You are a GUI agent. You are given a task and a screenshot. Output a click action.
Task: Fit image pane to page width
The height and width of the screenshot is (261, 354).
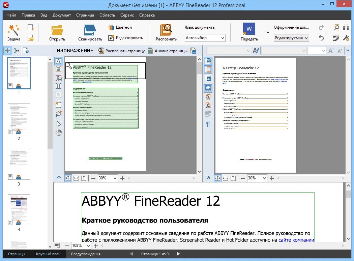point(76,178)
